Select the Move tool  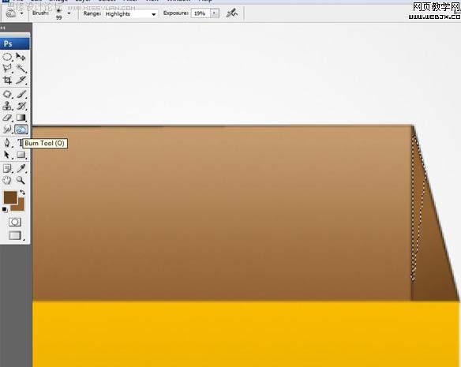coord(21,57)
